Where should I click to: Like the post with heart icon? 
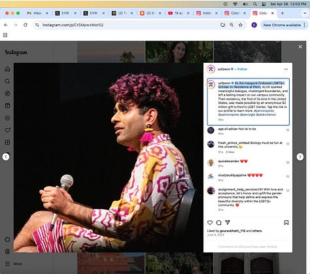click(x=210, y=222)
